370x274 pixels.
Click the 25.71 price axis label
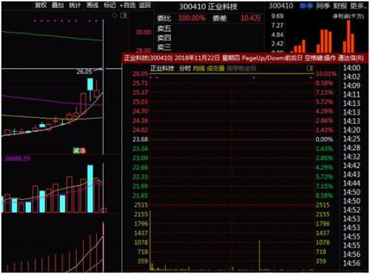(140, 83)
